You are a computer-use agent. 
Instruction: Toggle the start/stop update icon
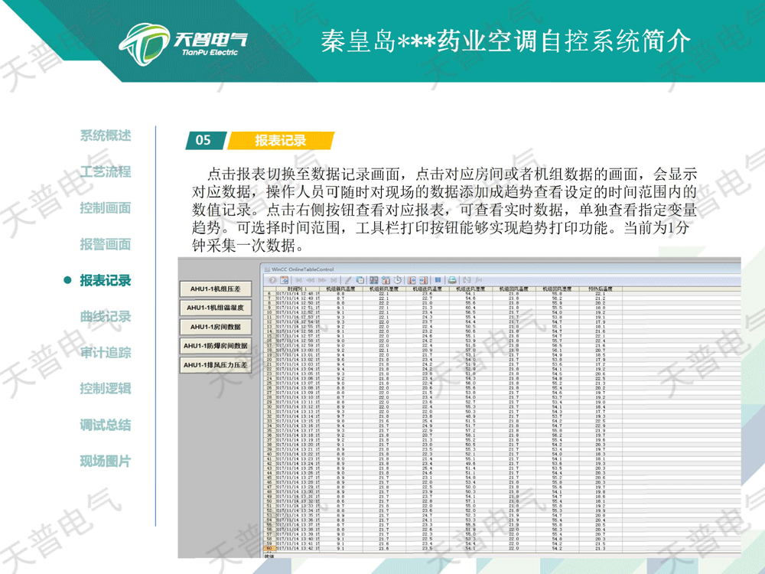(438, 280)
